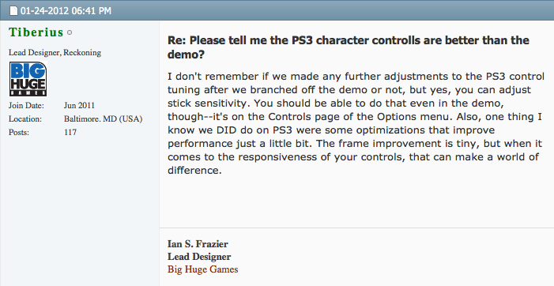This screenshot has width=554, height=286.
Task: Select the Jun 2011 join date value
Action: (79, 106)
